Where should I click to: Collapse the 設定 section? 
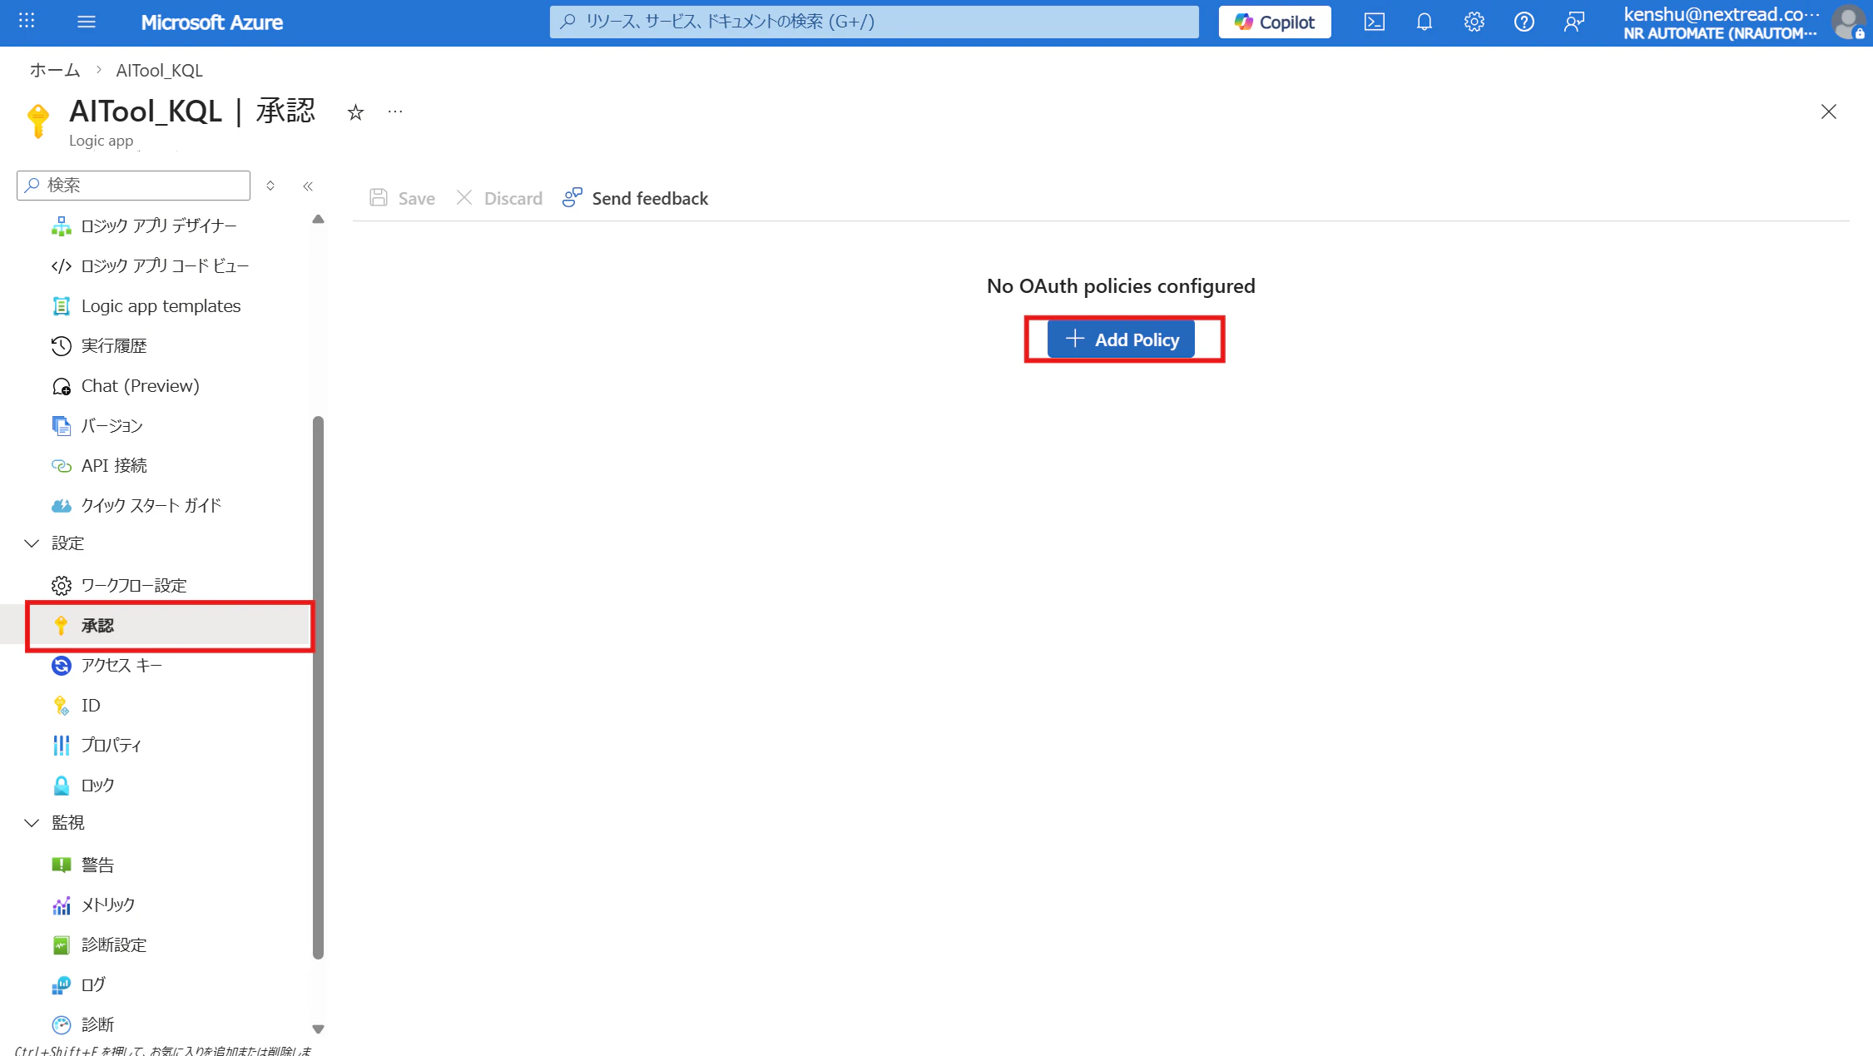[x=32, y=543]
